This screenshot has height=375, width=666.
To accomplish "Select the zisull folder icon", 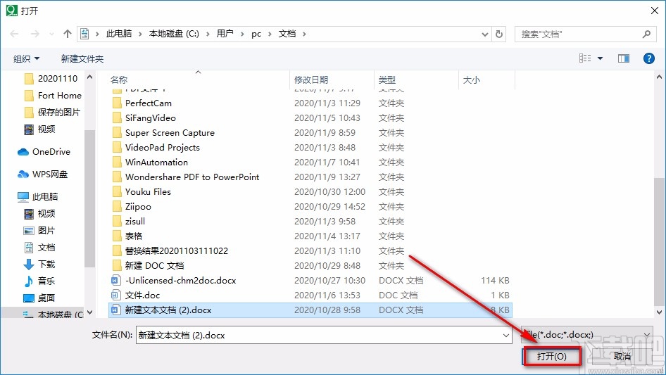I will pyautogui.click(x=117, y=221).
